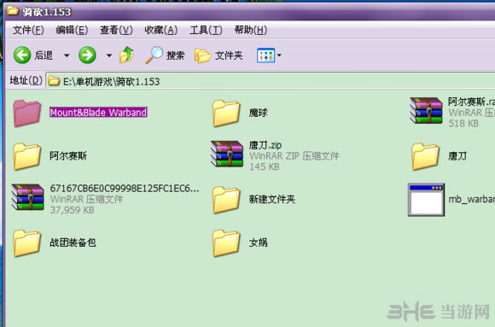495x327 pixels.
Task: Click the 唐刀.zip file name
Action: pyautogui.click(x=265, y=145)
